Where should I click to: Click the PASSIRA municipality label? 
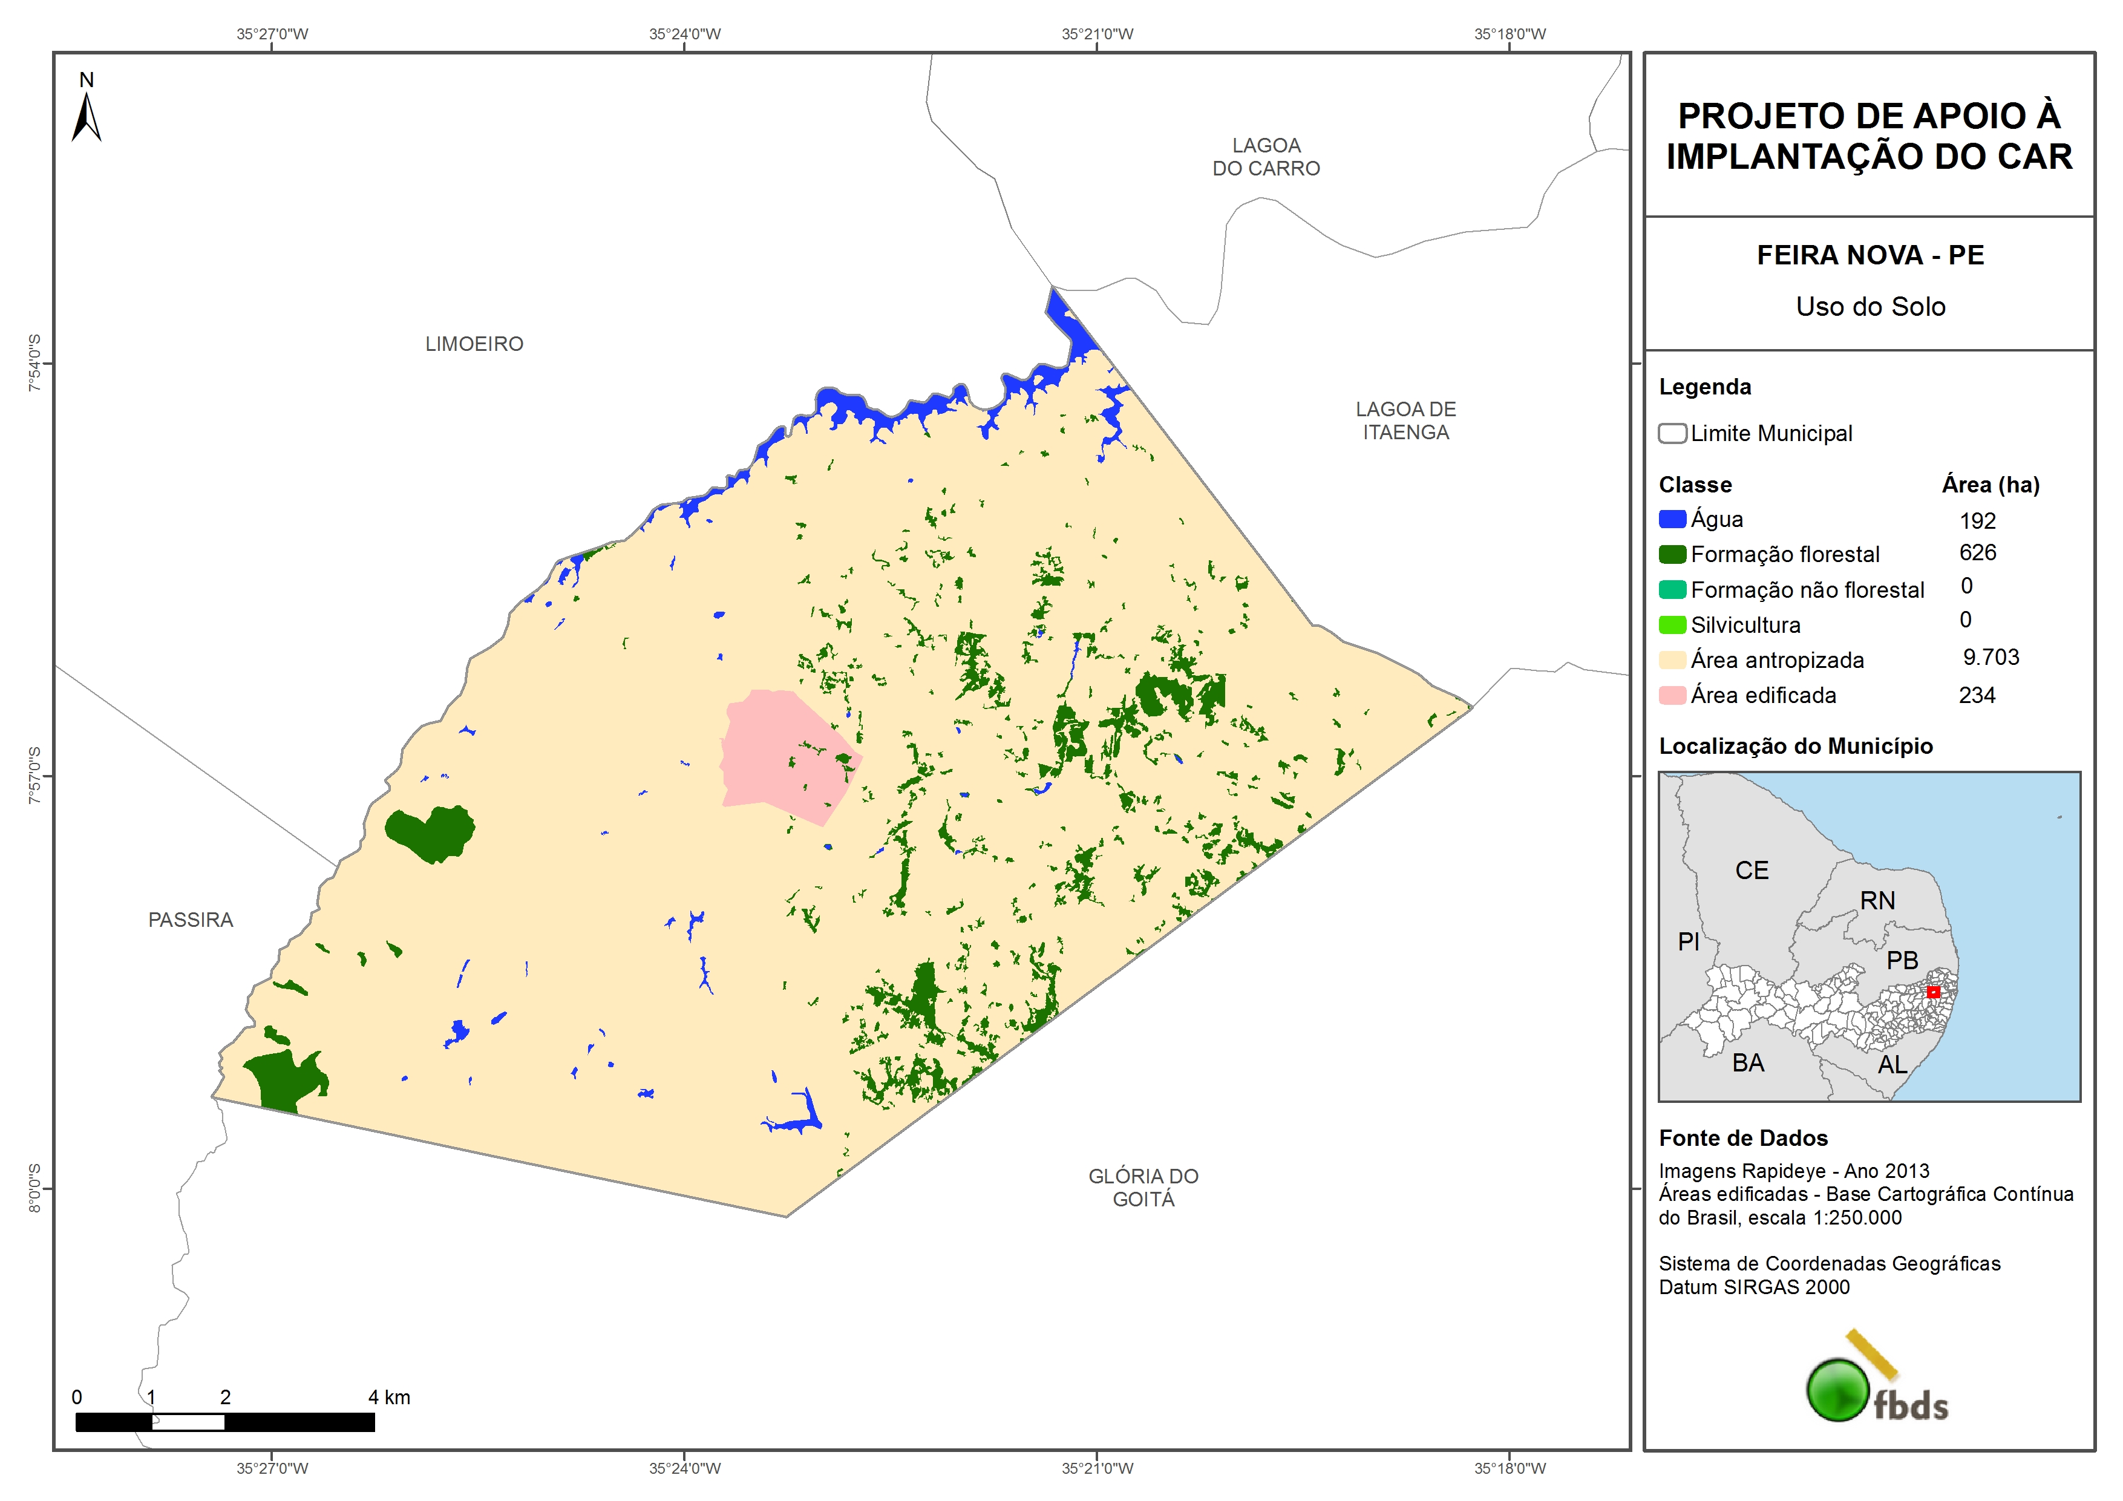pyautogui.click(x=191, y=920)
